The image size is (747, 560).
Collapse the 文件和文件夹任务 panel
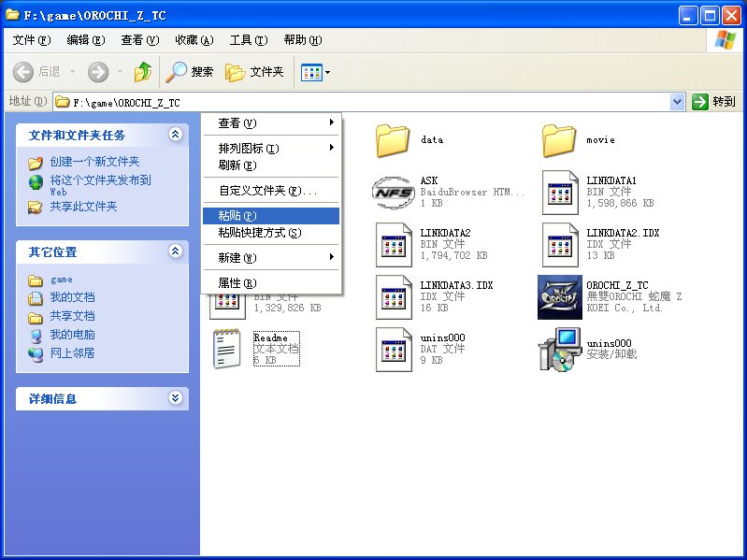point(175,135)
